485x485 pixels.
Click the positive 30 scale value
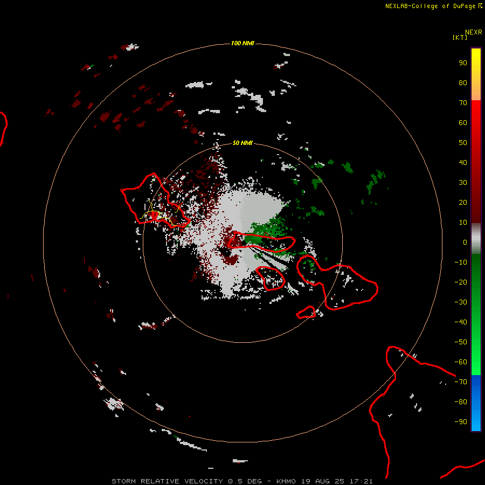point(463,183)
